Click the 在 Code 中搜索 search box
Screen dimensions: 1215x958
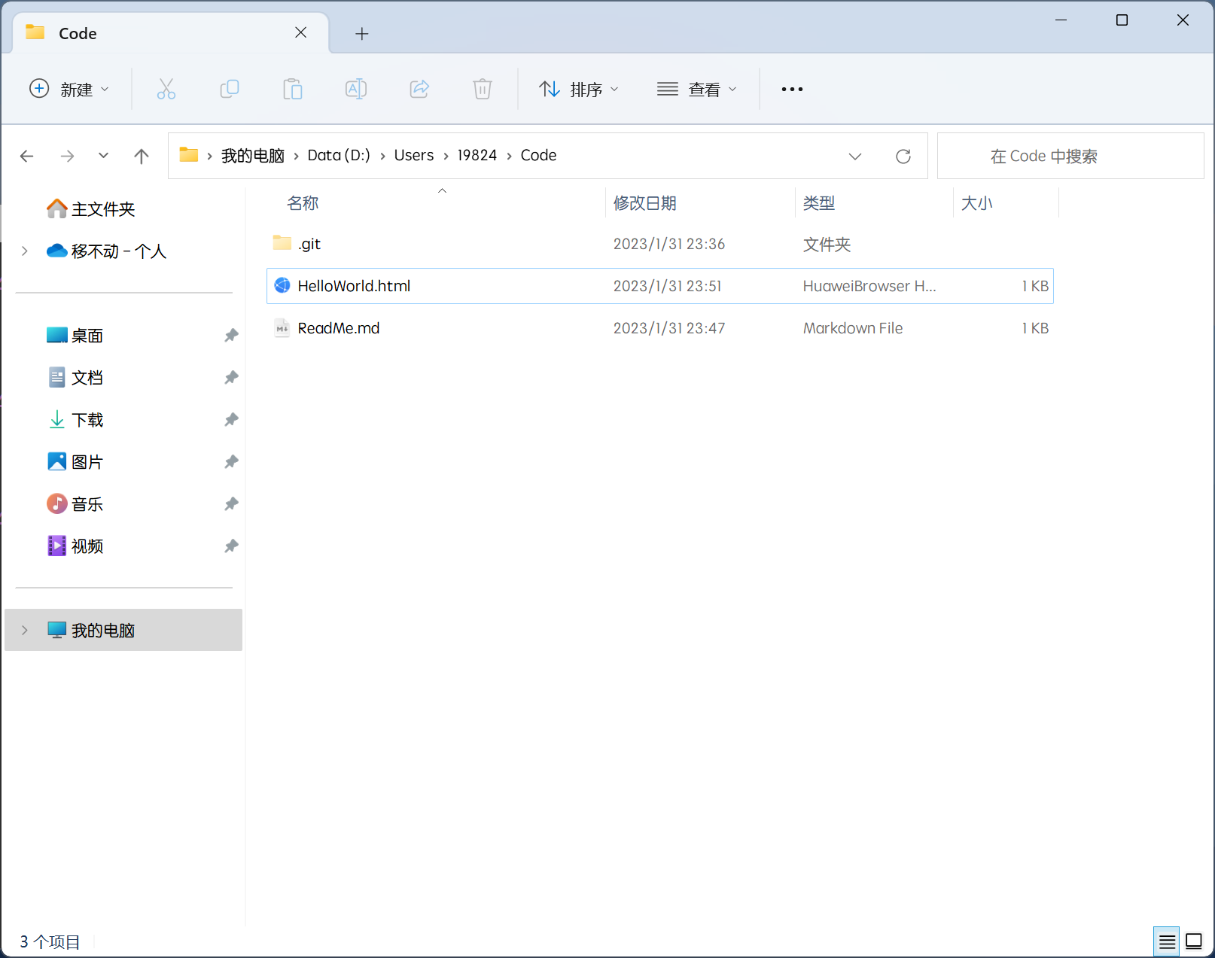tap(1070, 156)
